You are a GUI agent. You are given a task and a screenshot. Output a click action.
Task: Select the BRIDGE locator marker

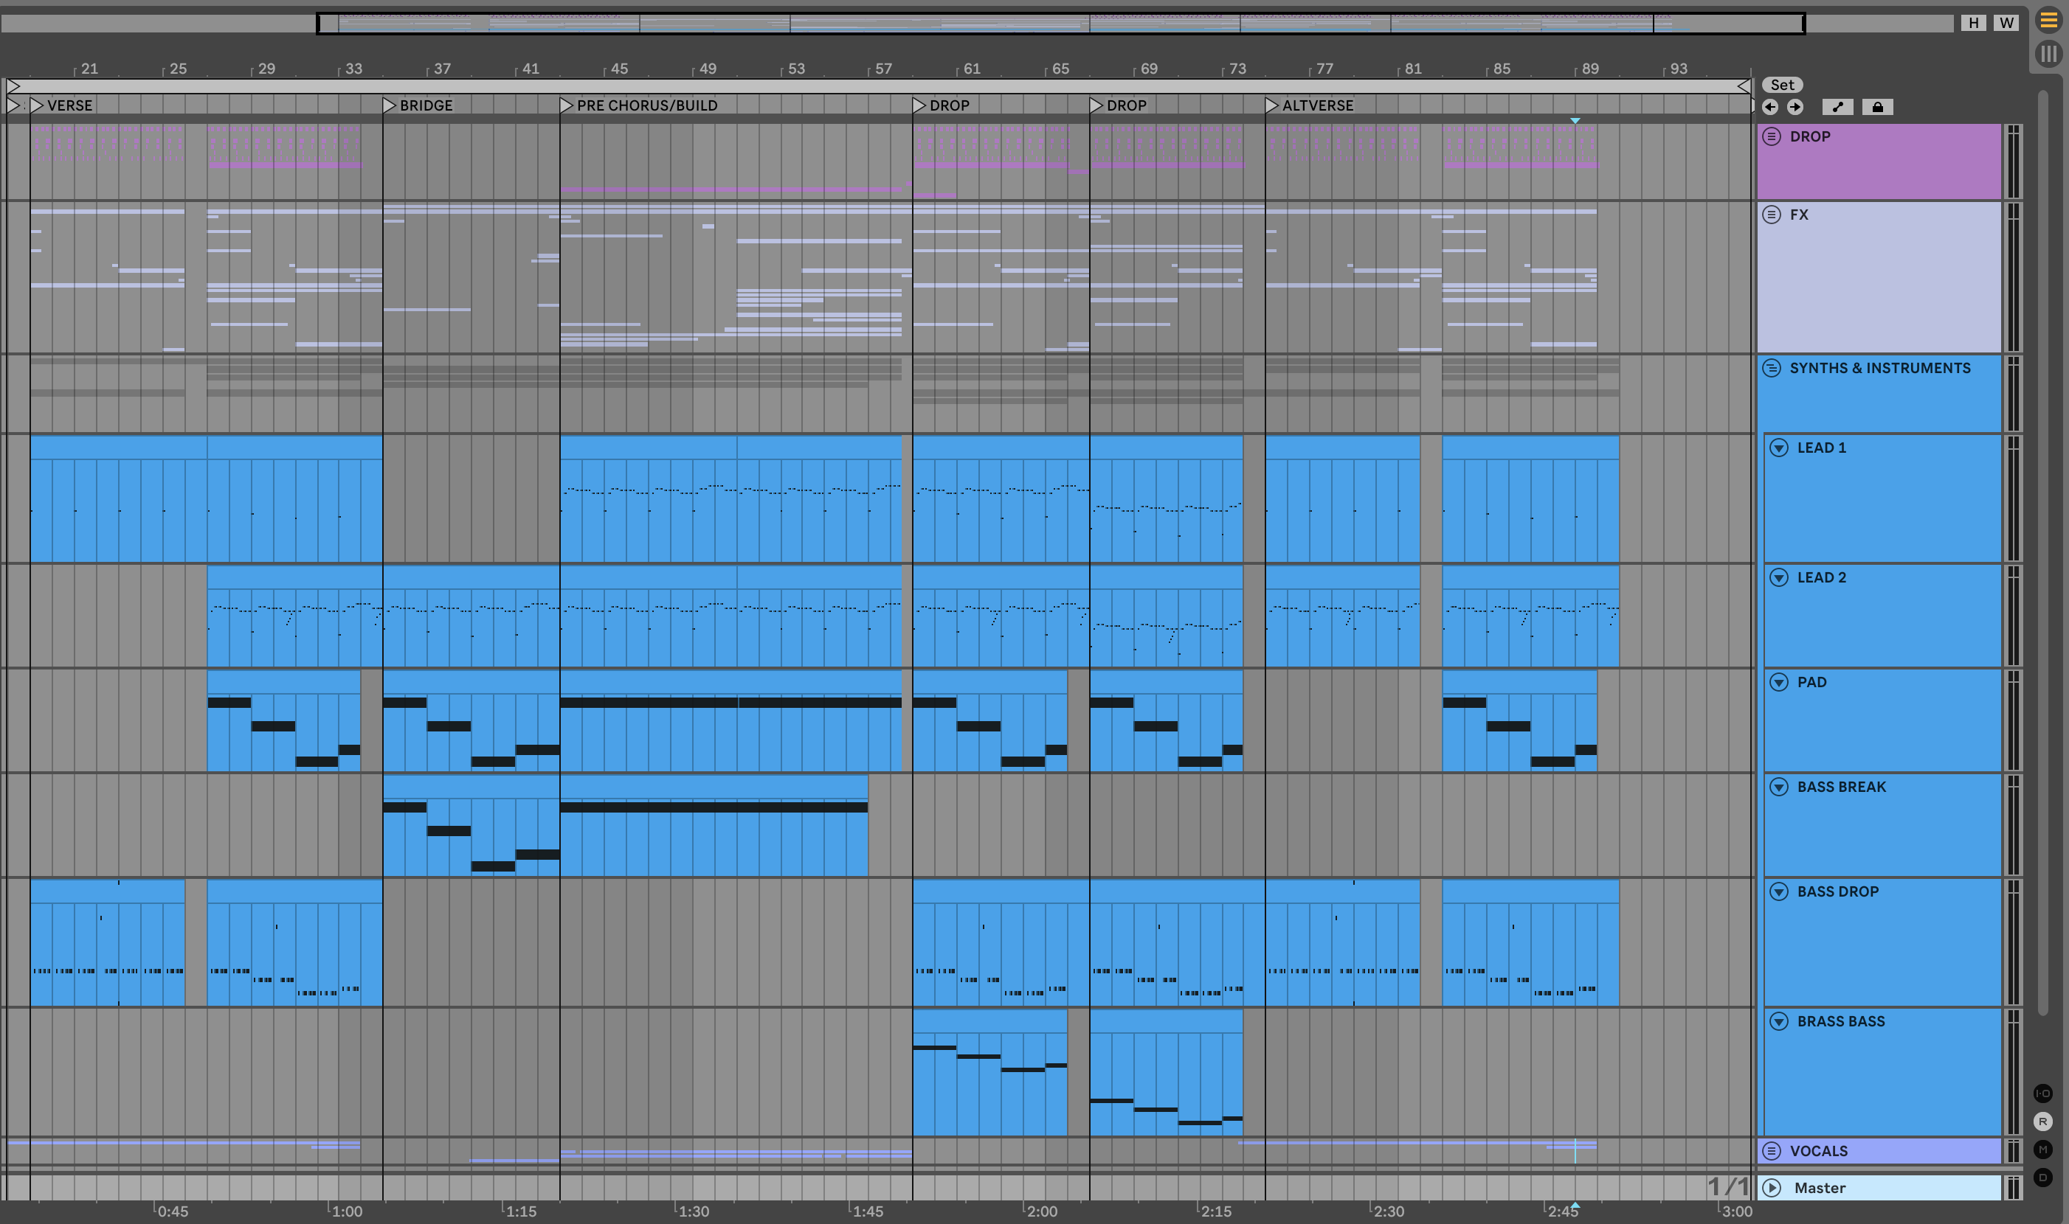[390, 105]
